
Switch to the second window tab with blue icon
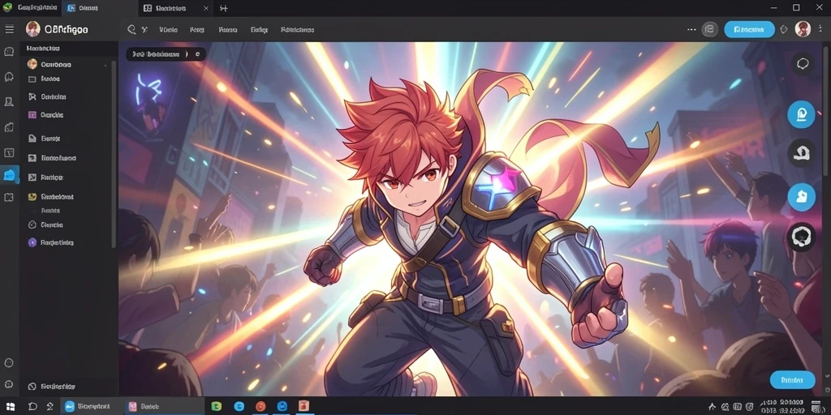tap(101, 8)
